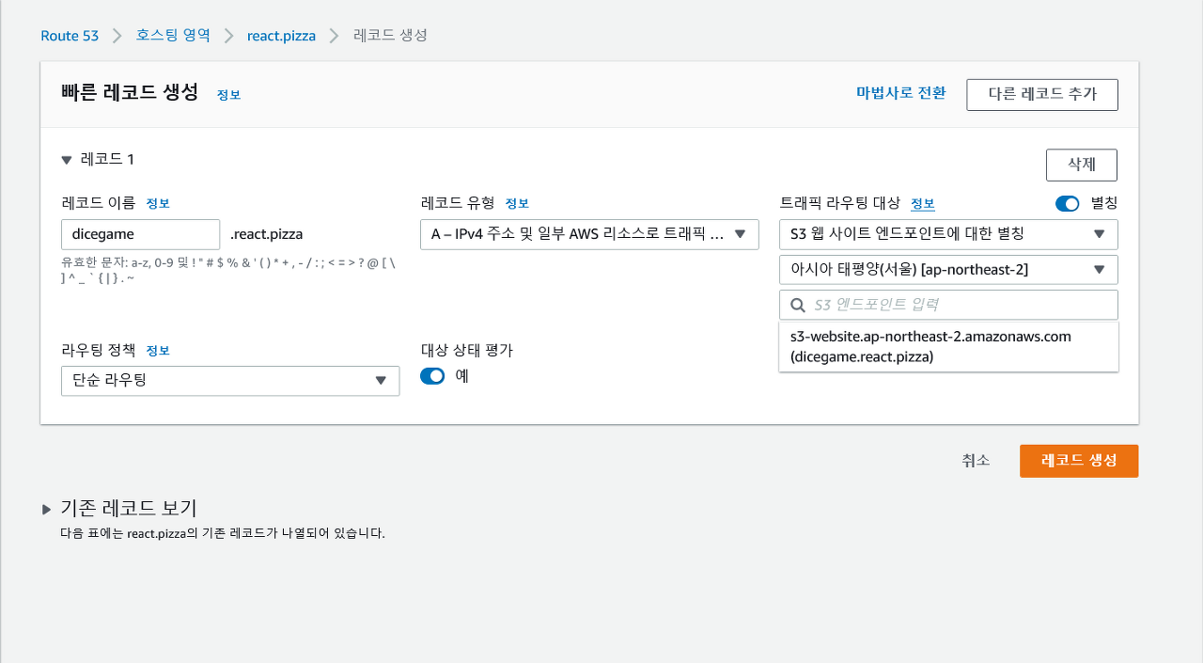Viewport: 1203px width, 663px height.
Task: Click 다른 레코드 추가 button
Action: pyautogui.click(x=1042, y=95)
